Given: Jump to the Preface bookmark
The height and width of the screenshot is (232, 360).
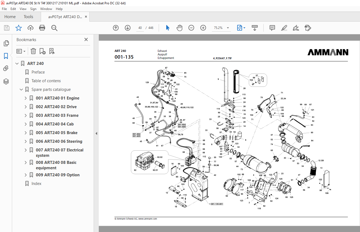Looking at the screenshot, I should pyautogui.click(x=38, y=72).
